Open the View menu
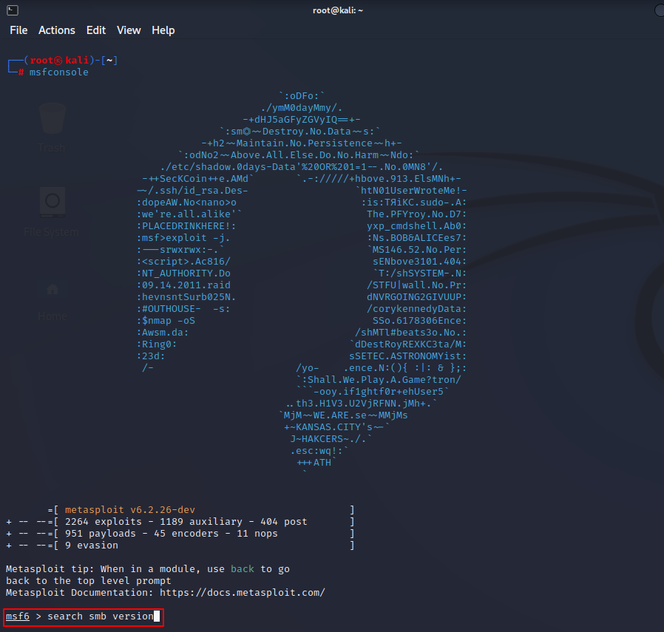Screen dimensions: 664x632 coord(129,30)
